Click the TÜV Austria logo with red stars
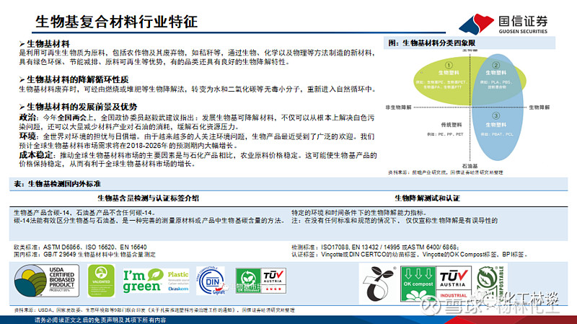This screenshot has width=577, height=324. coord(273,281)
